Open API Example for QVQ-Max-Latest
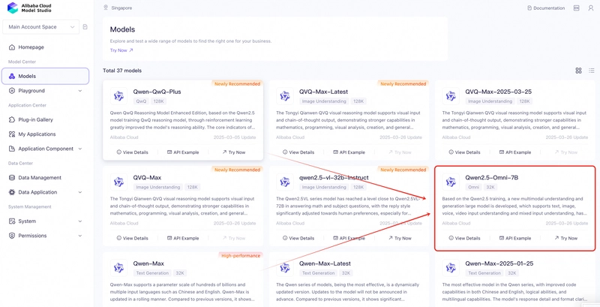The image size is (600, 307). [x=349, y=152]
